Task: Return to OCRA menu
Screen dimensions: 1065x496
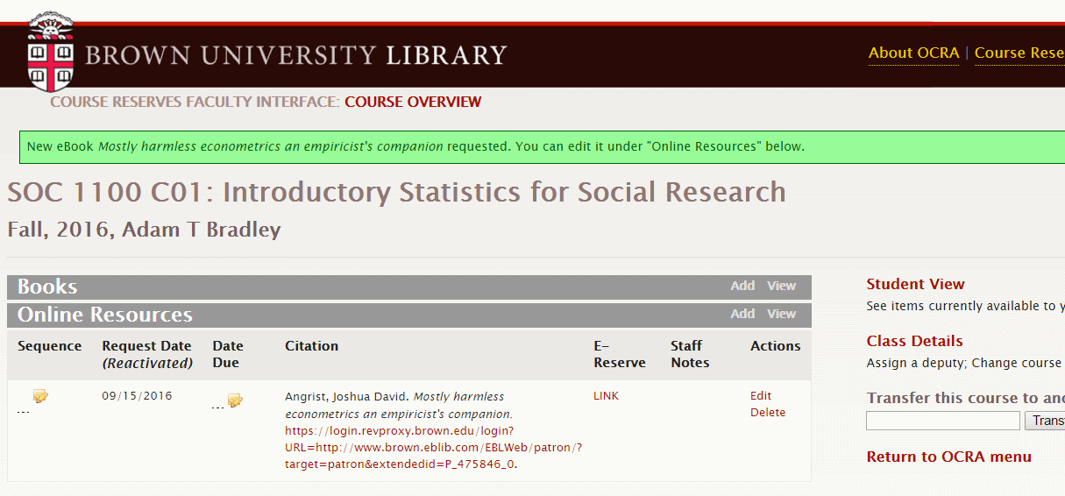Action: pos(948,457)
